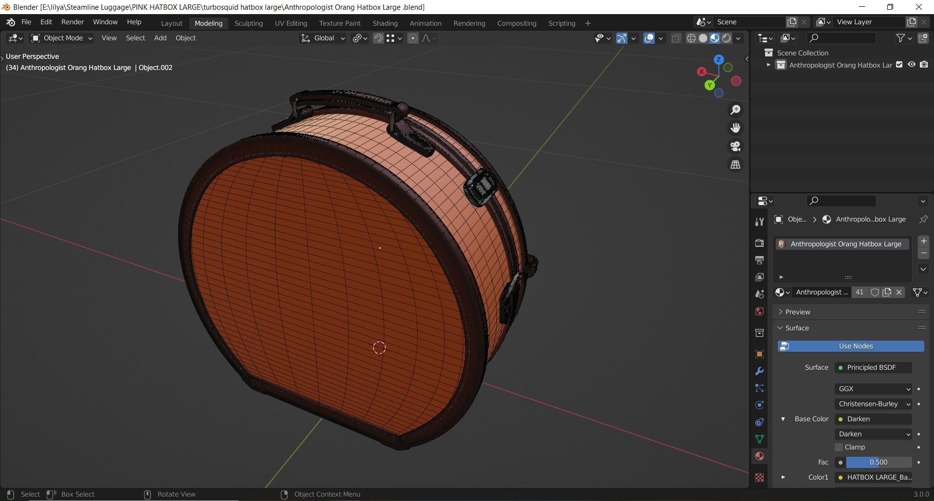This screenshot has height=501, width=934.
Task: Duplicate the material with new-material icon
Action: coord(887,292)
